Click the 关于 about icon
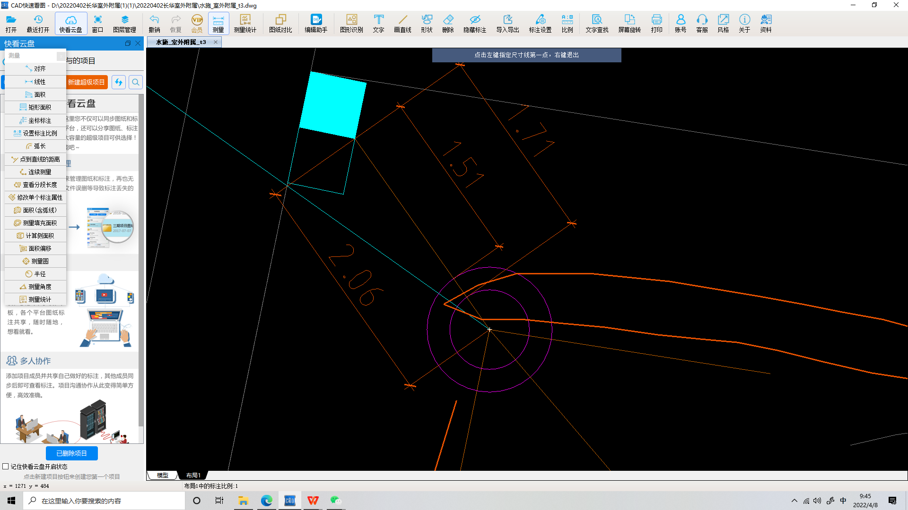 [x=744, y=23]
